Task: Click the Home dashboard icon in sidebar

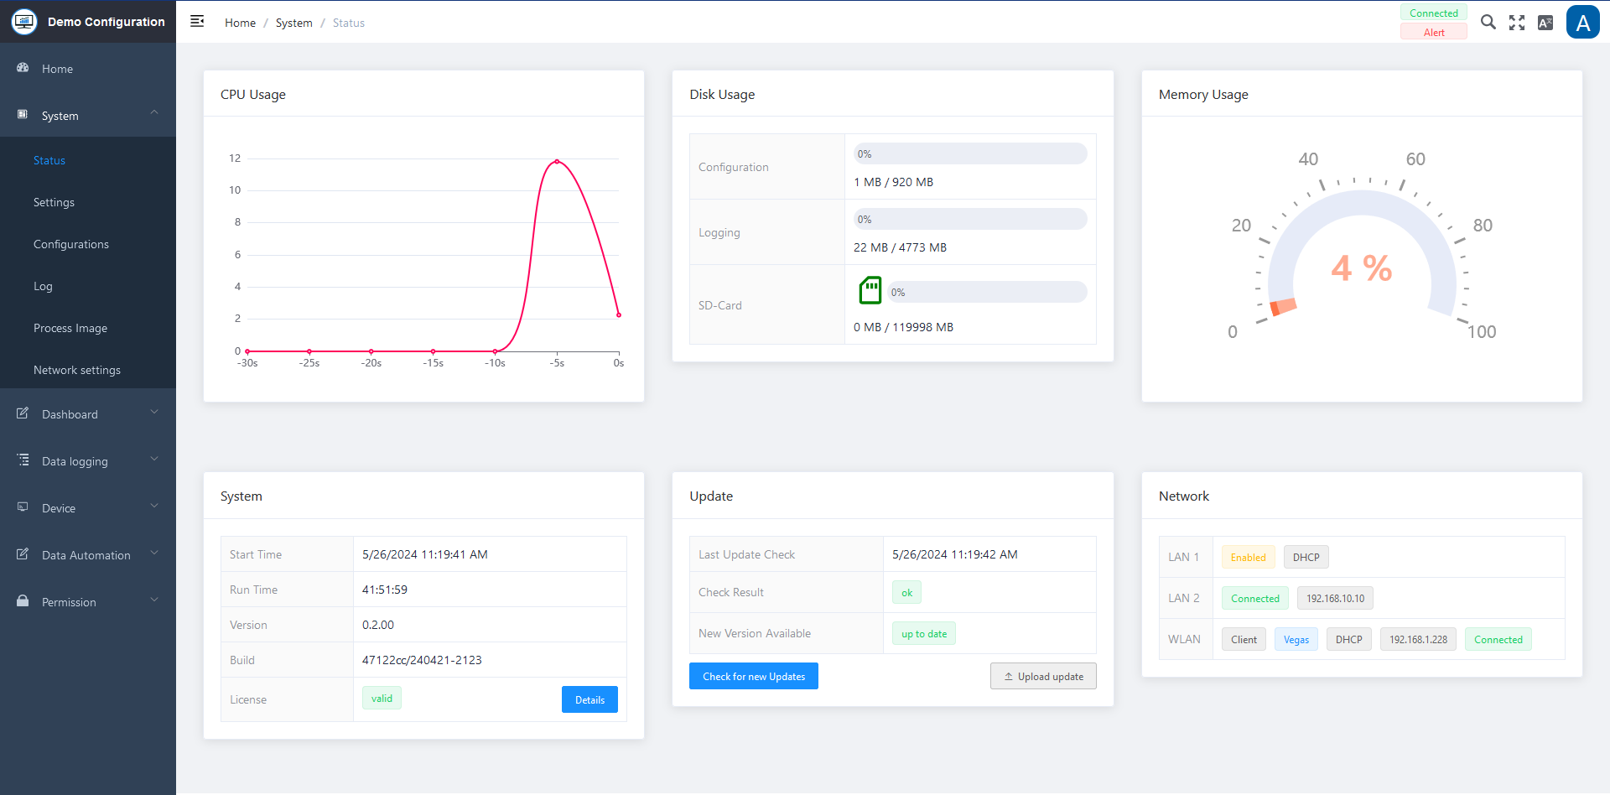Action: pyautogui.click(x=23, y=68)
